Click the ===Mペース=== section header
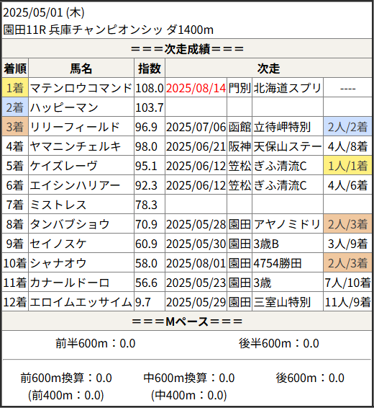The image size is (374, 408). pyautogui.click(x=187, y=321)
